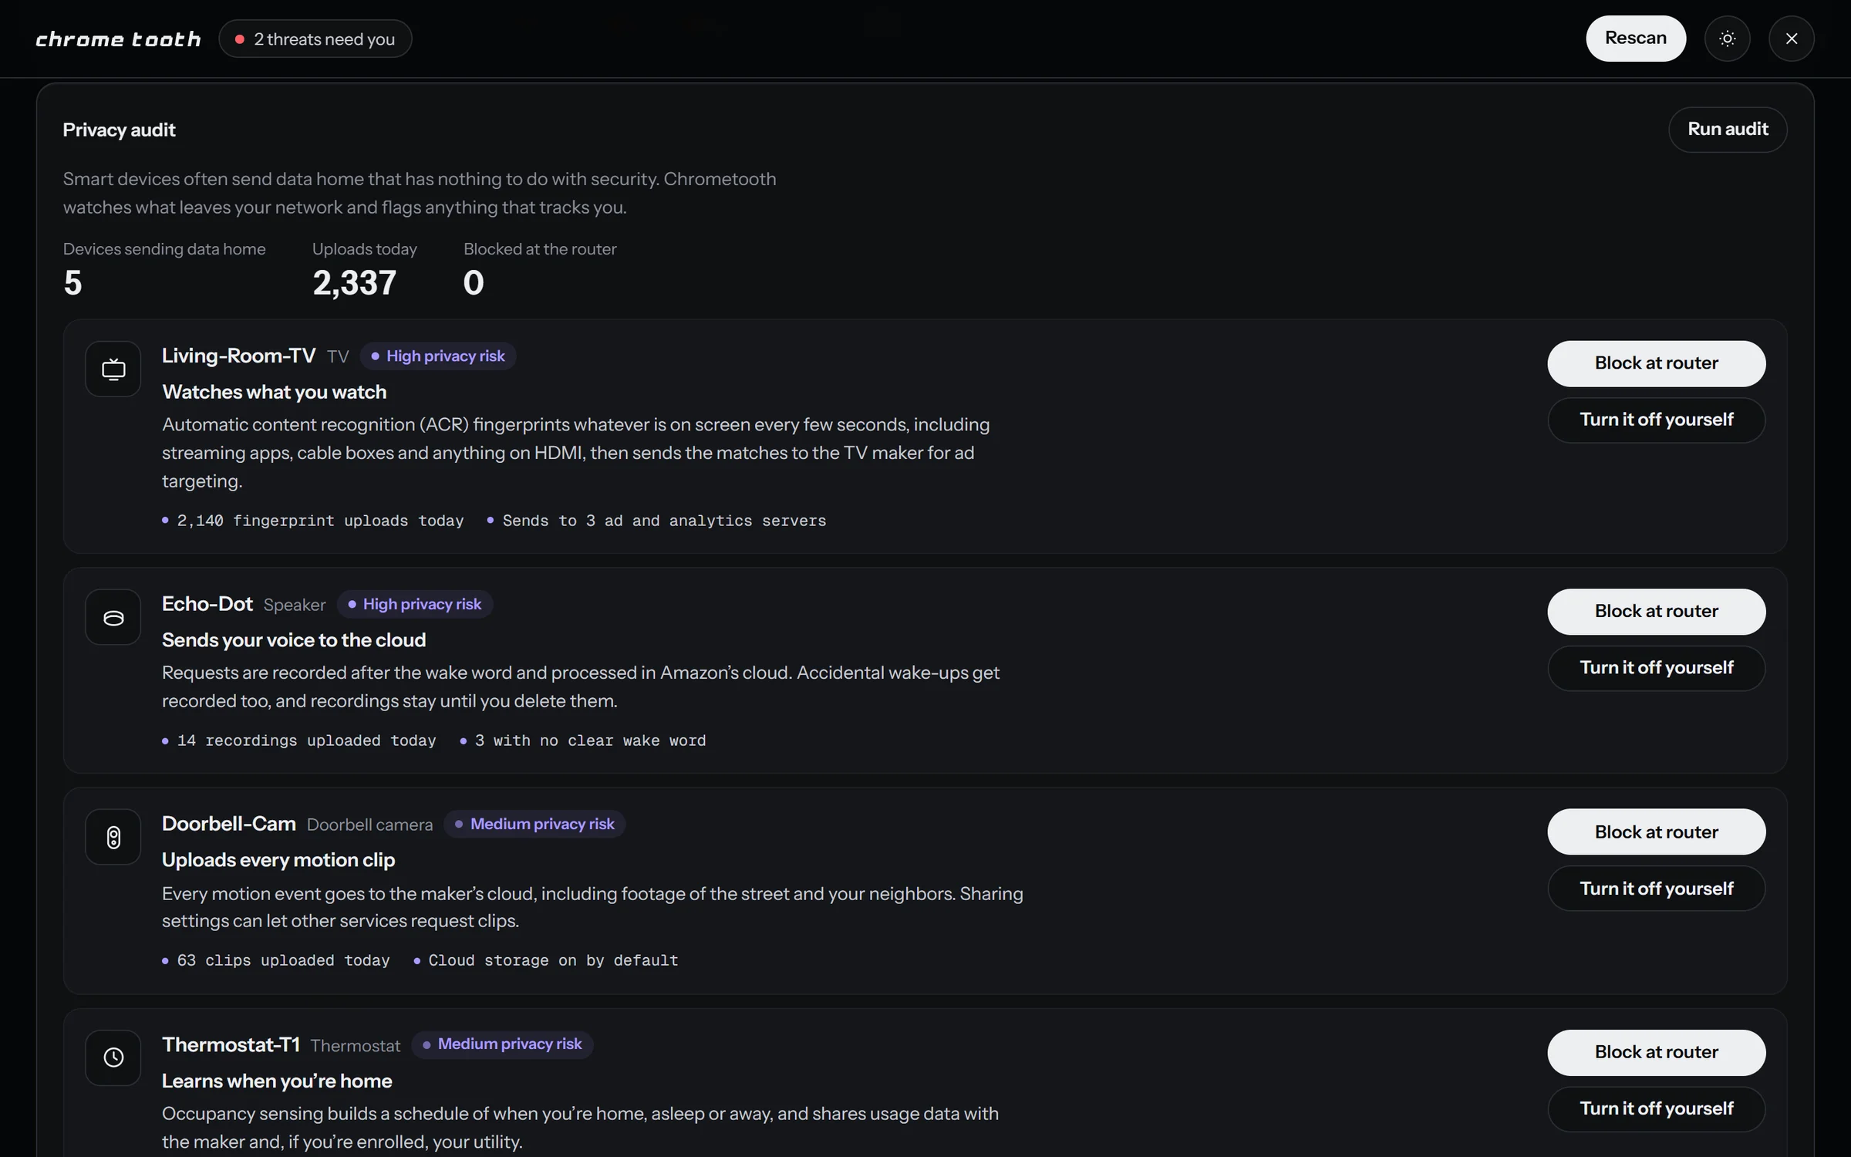Screen dimensions: 1851x1157
Task: Click the Living-Room-TV device icon
Action: (x=113, y=369)
